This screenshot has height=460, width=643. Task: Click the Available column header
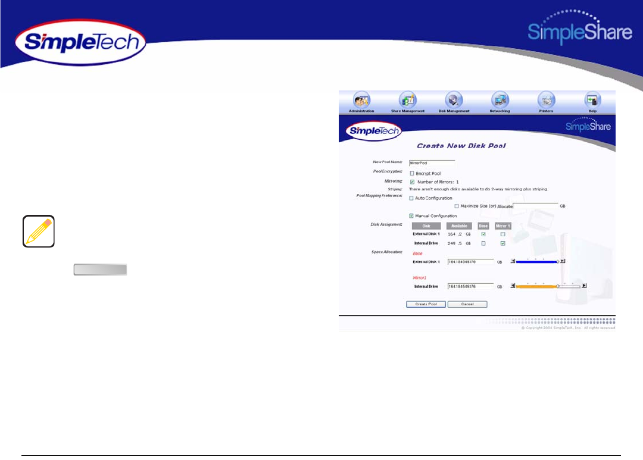pyautogui.click(x=459, y=226)
